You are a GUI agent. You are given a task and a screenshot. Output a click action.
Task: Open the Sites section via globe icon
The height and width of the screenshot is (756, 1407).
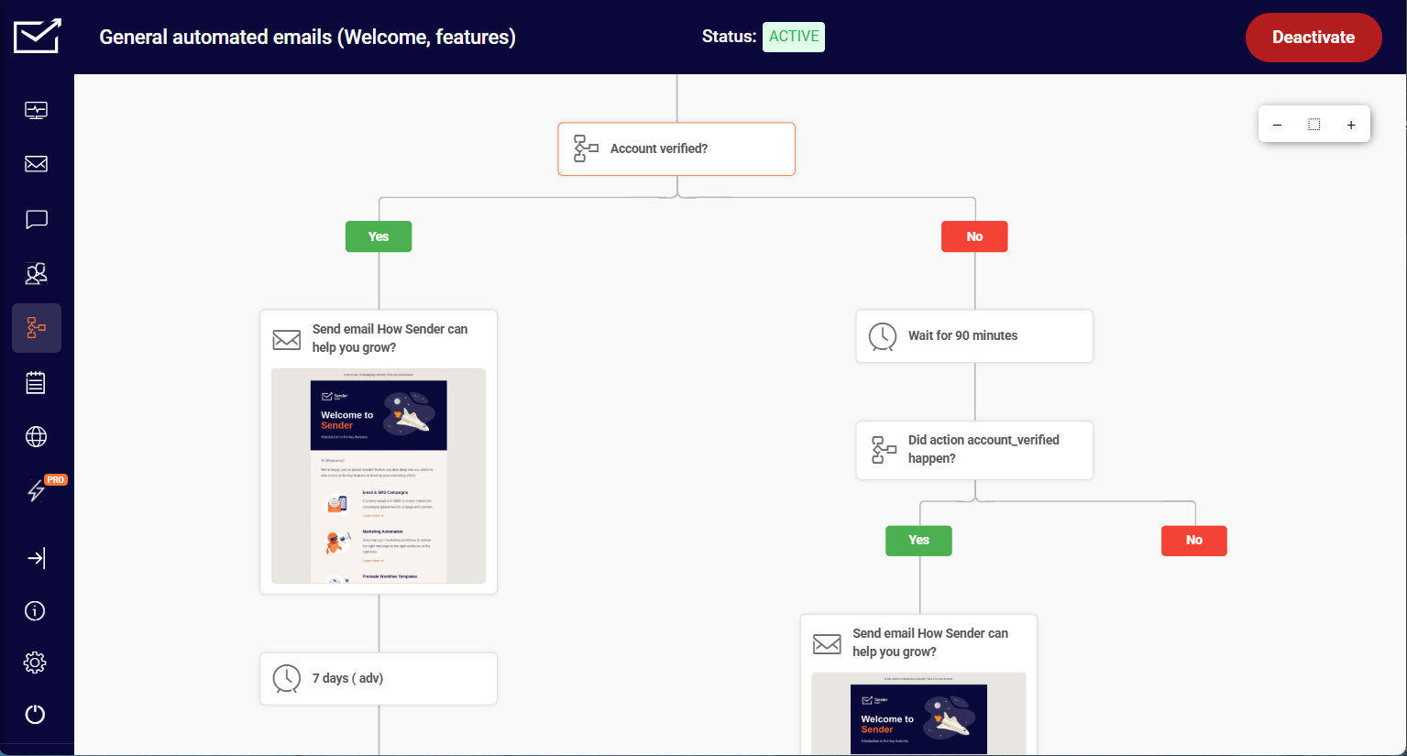[x=36, y=436]
